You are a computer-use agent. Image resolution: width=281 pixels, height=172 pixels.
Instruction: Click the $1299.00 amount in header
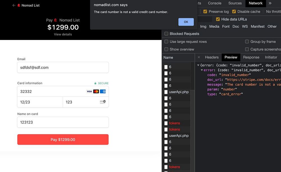click(x=63, y=27)
